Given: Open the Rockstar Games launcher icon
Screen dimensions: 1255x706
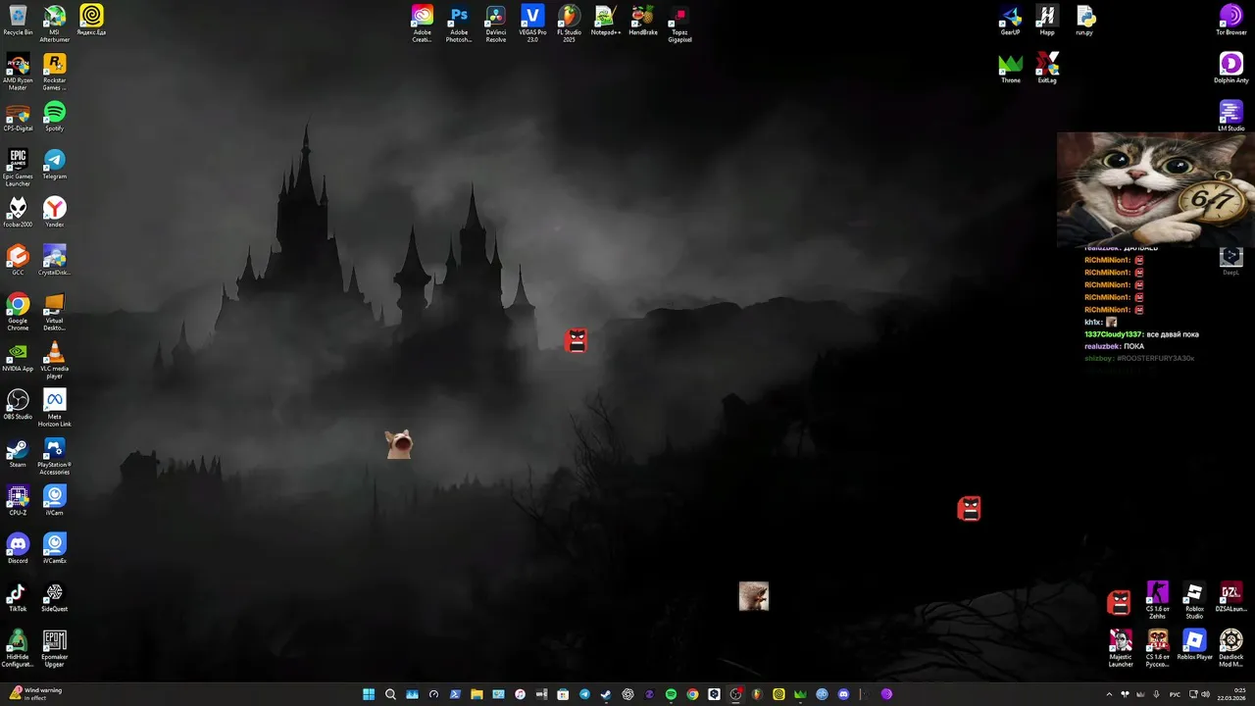Looking at the screenshot, I should pyautogui.click(x=55, y=72).
